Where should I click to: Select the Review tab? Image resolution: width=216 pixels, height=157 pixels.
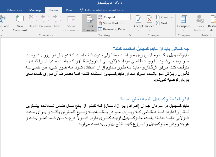[53, 10]
